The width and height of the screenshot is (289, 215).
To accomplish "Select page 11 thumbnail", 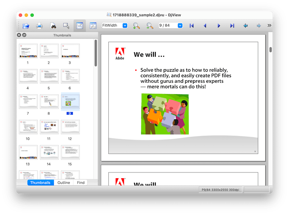I will click(x=49, y=127).
